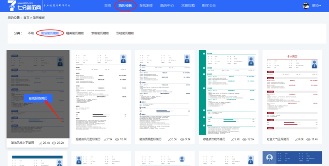329x166 pixels.
Task: Click the 在线预览简历 button
Action: tap(38, 98)
